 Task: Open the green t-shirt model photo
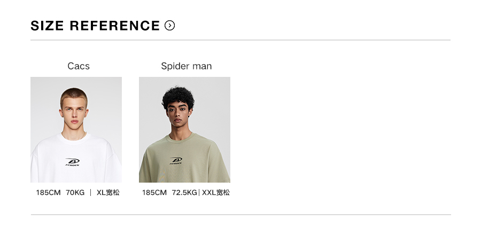click(184, 130)
